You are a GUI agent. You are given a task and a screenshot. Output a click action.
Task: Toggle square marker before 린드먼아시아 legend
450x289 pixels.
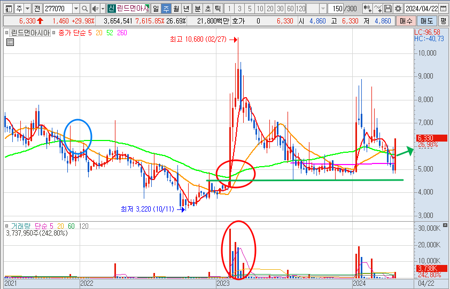point(6,33)
